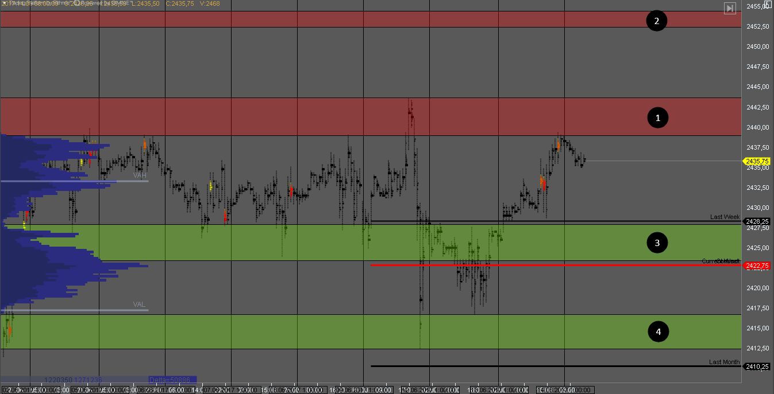The image size is (774, 394).
Task: Click the 2410,25 Last Month price tag
Action: (757, 366)
